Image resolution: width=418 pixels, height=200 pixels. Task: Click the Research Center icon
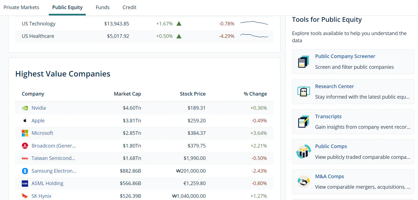(x=304, y=92)
